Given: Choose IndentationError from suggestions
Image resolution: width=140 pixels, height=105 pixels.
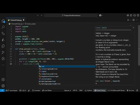Looking at the screenshot, I should [67, 74].
